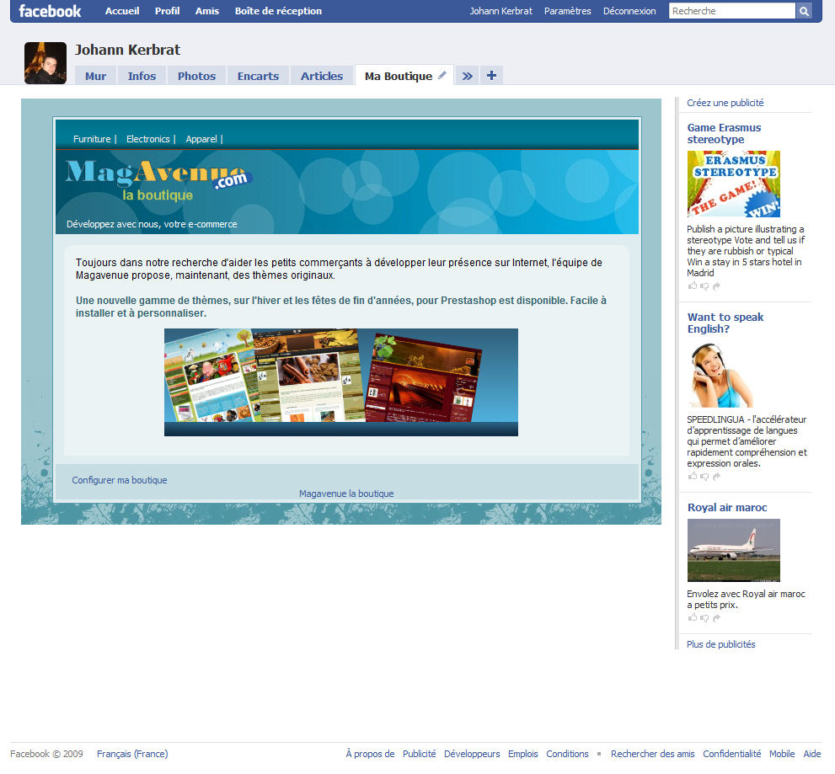Dislike the Royal air maroc ad
Viewport: 835px width, 774px height.
coord(704,618)
